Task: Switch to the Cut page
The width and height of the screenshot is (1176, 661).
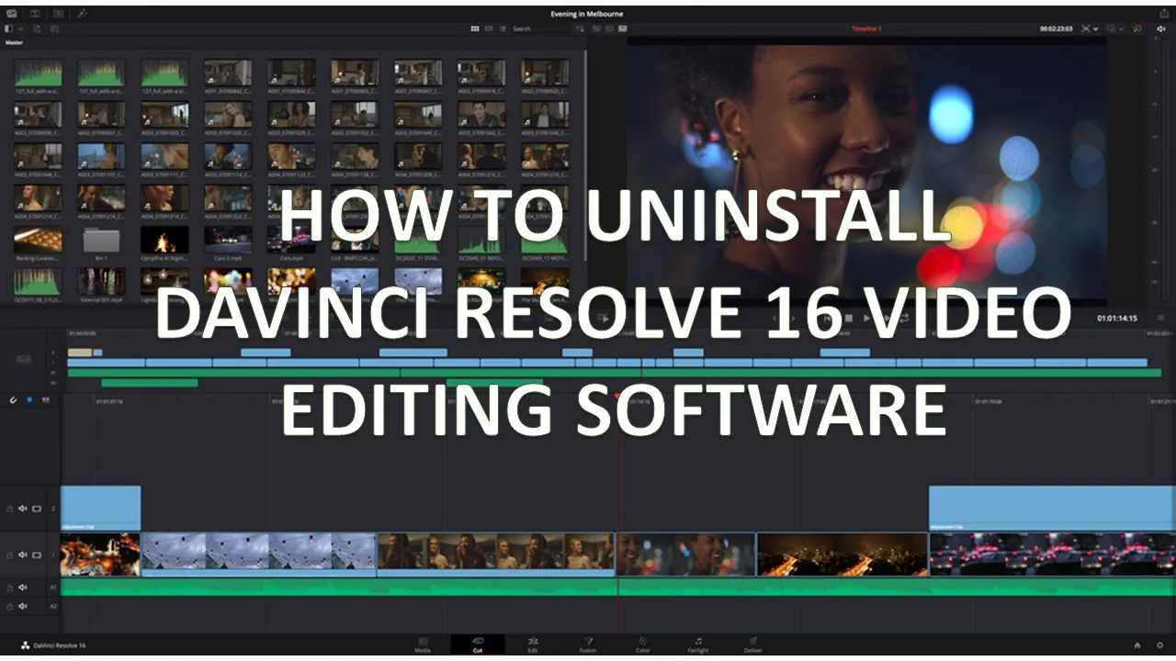Action: pyautogui.click(x=478, y=644)
